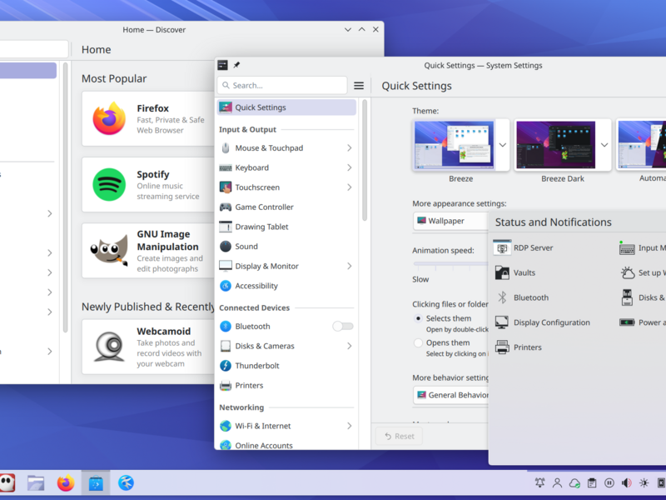Click the Discover icon in taskbar
This screenshot has width=666, height=500.
pyautogui.click(x=96, y=483)
